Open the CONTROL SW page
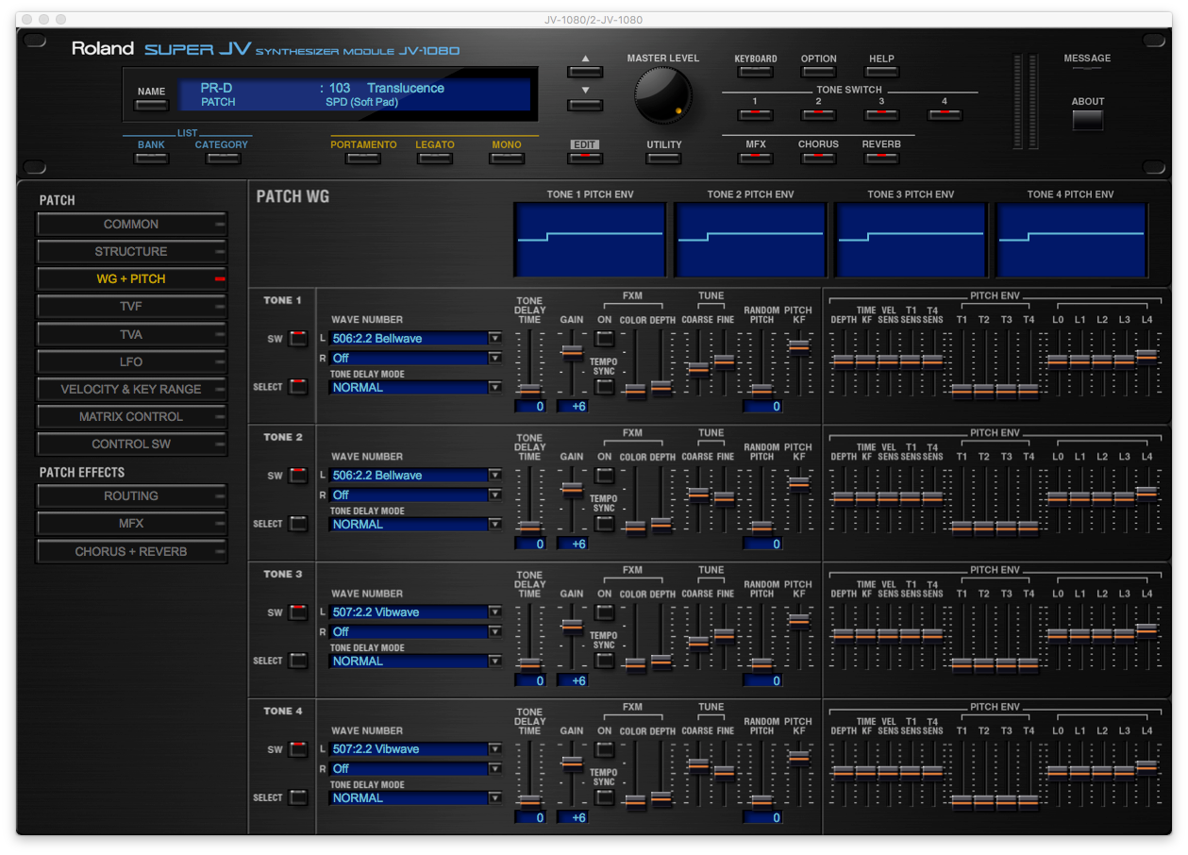1188x855 pixels. [x=132, y=444]
